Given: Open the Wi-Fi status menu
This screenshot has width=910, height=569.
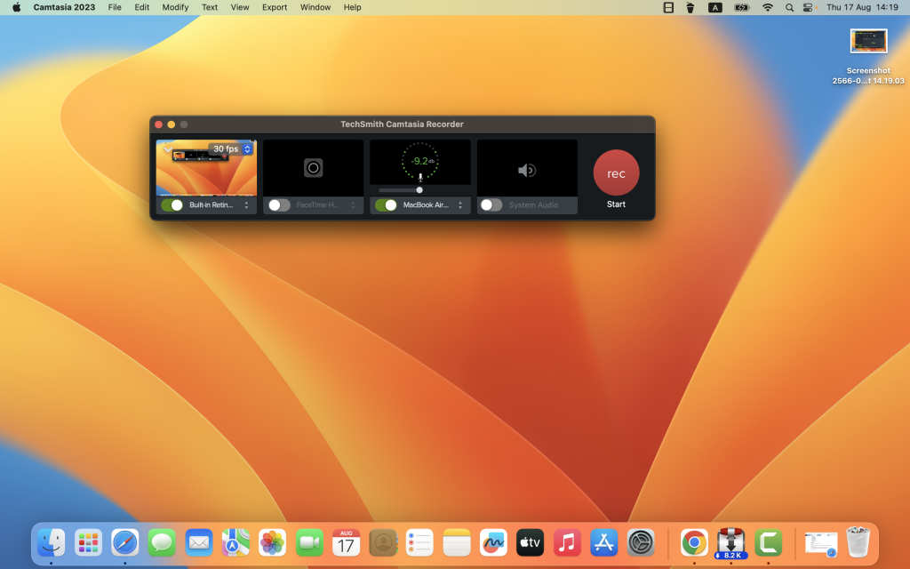Looking at the screenshot, I should 767,7.
